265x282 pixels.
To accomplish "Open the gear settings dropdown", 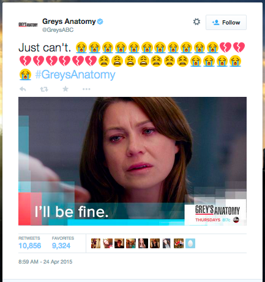I will click(x=196, y=22).
